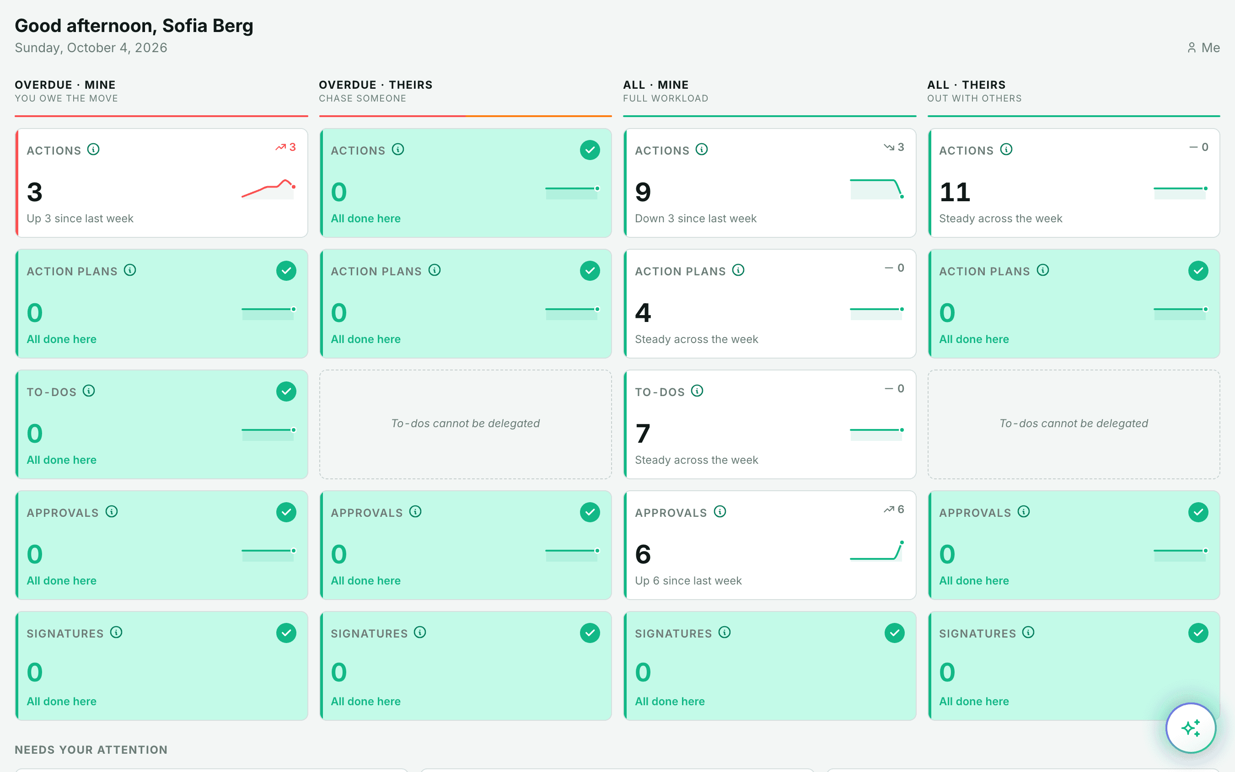Image resolution: width=1235 pixels, height=772 pixels.
Task: Click info icon on Overdue Theirs Actions card
Action: pos(397,150)
